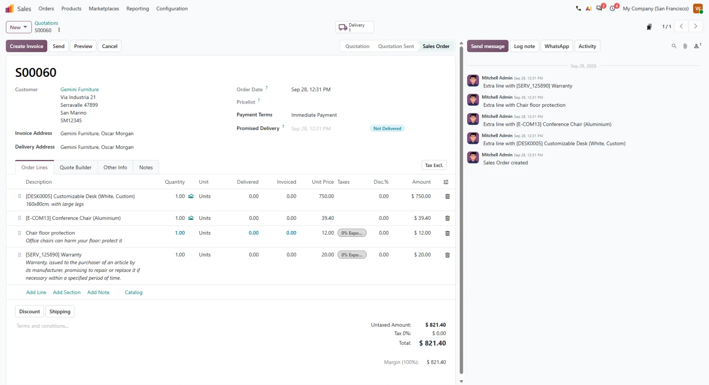709x385 pixels.
Task: Select the Quotation Sent status stage
Action: pos(396,46)
